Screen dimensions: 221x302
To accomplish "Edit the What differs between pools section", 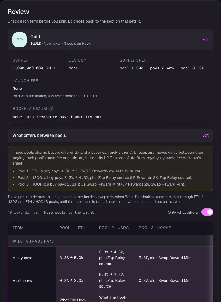I will click(205, 135).
